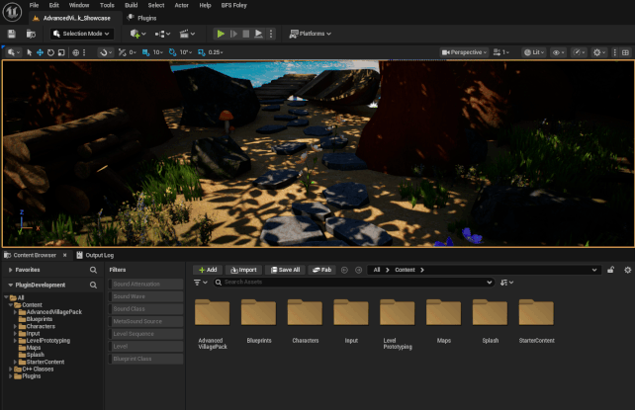
Task: Click the Unreal Engine logo icon
Action: [x=12, y=12]
